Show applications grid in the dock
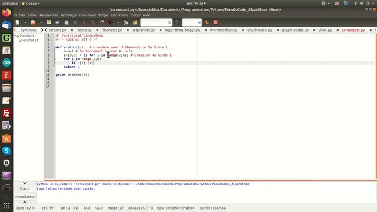 [x=6, y=206]
